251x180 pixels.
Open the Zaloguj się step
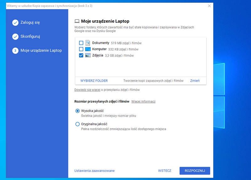coord(30,22)
